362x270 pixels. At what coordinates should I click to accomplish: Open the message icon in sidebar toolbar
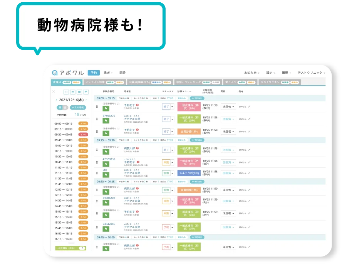coord(79,92)
